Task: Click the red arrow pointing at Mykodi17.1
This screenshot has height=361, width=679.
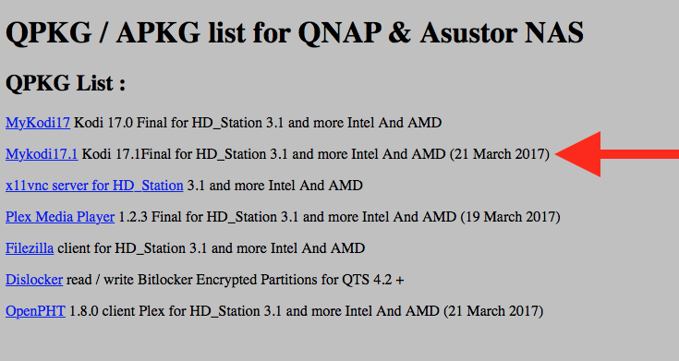Action: (617, 154)
